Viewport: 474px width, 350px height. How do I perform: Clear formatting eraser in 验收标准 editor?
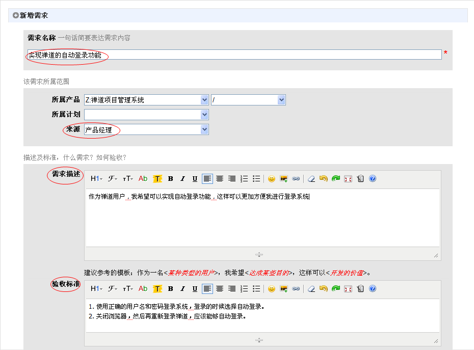click(x=311, y=289)
